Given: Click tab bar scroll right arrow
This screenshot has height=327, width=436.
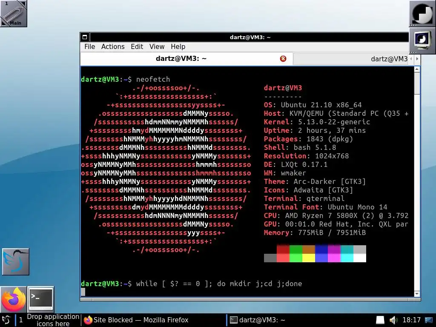Looking at the screenshot, I should click(x=417, y=59).
